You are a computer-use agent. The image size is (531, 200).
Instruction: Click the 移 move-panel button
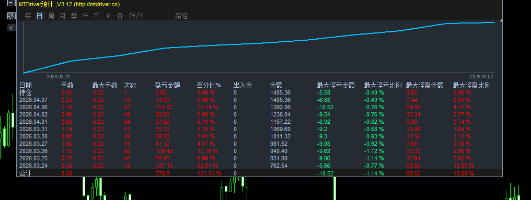(x=11, y=16)
